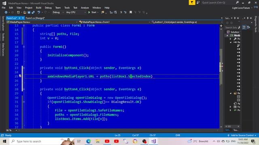The height and width of the screenshot is (145, 259).
Task: Open the Build menu
Action: point(38,8)
